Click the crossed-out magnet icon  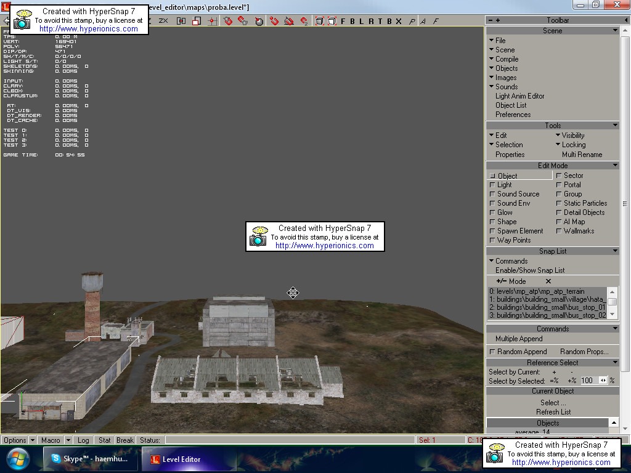pos(289,21)
